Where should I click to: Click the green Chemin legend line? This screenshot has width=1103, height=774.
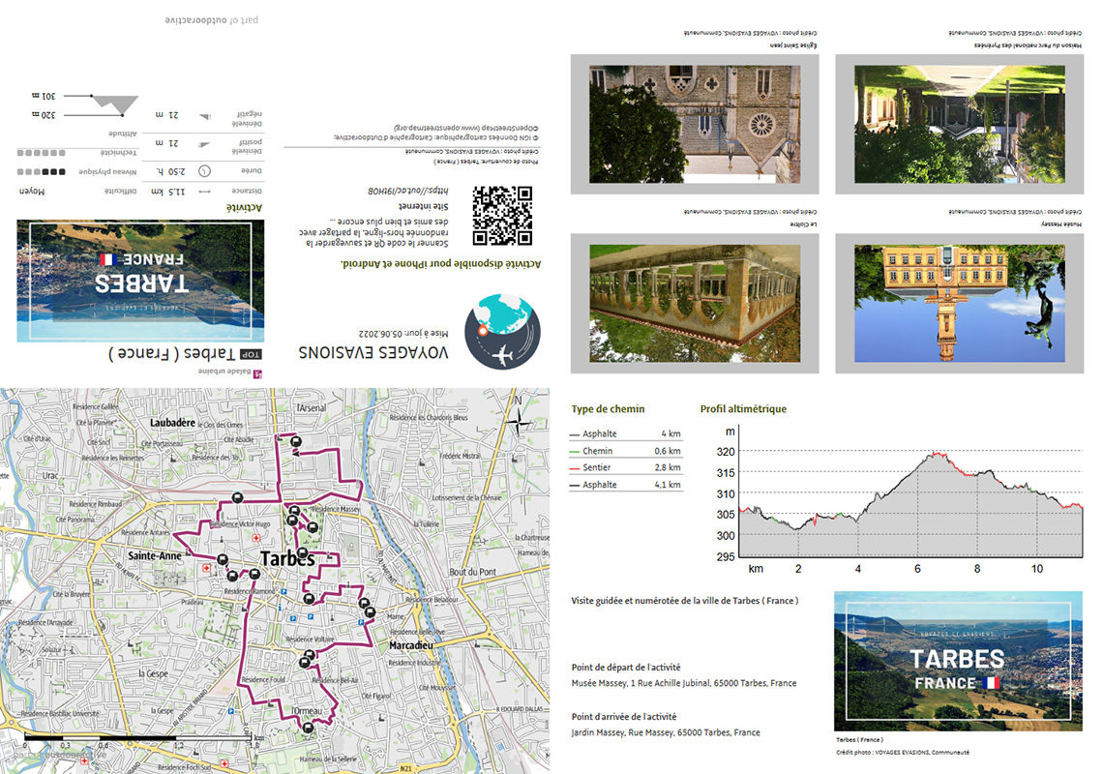click(575, 451)
